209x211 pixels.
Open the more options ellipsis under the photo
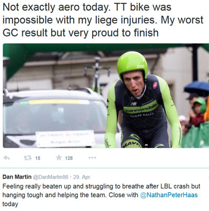click(x=92, y=158)
